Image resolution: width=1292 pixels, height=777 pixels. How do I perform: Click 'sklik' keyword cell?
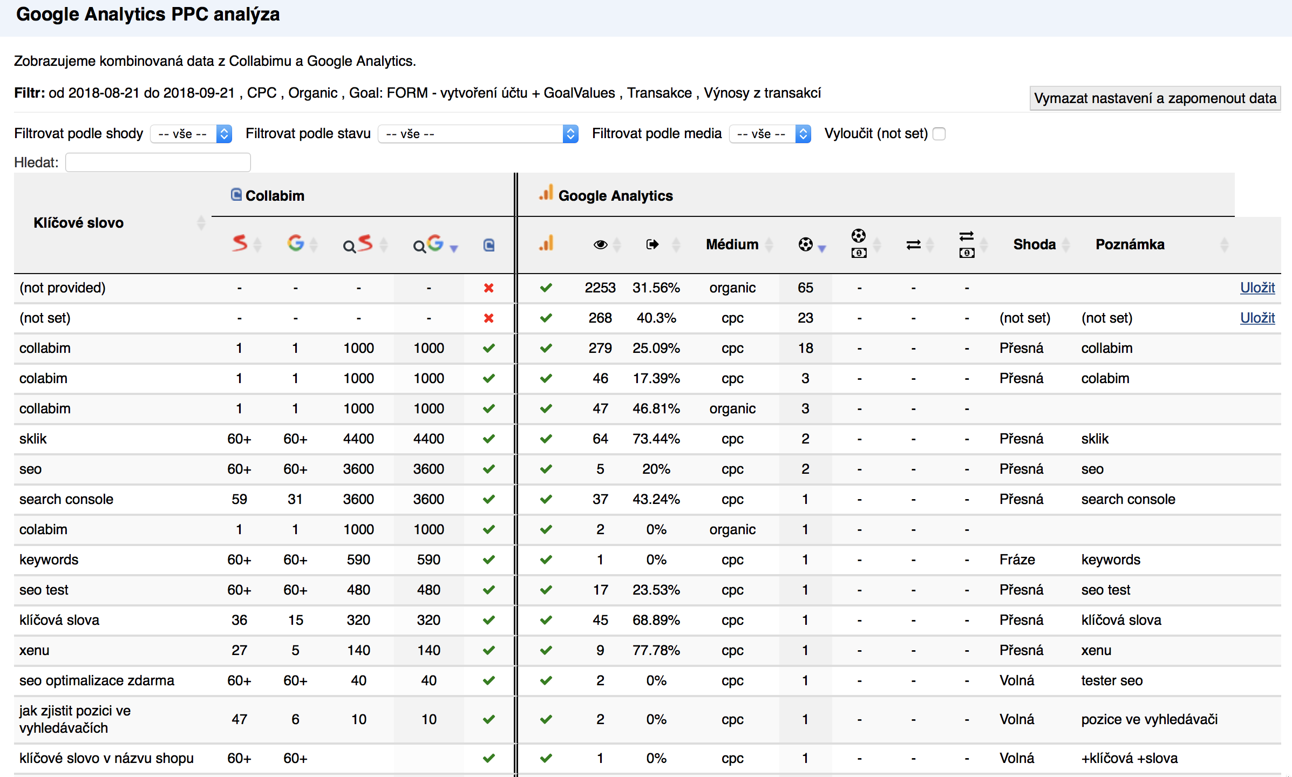pos(33,439)
